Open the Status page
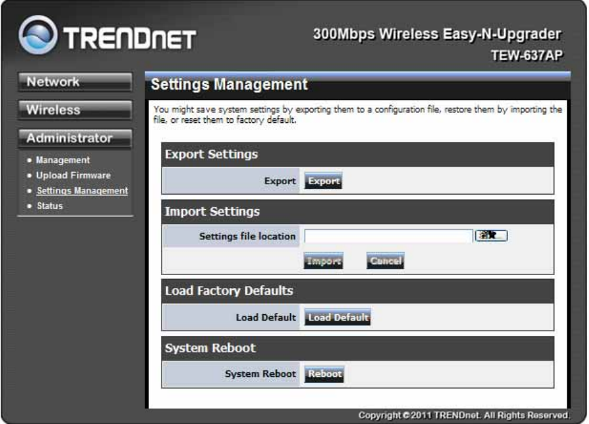This screenshot has height=424, width=589. pos(50,206)
